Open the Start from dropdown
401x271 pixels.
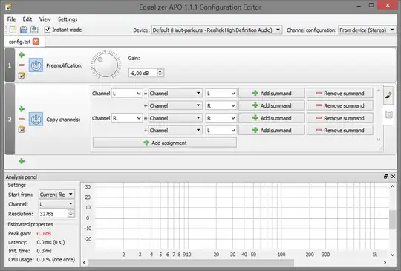(56, 195)
